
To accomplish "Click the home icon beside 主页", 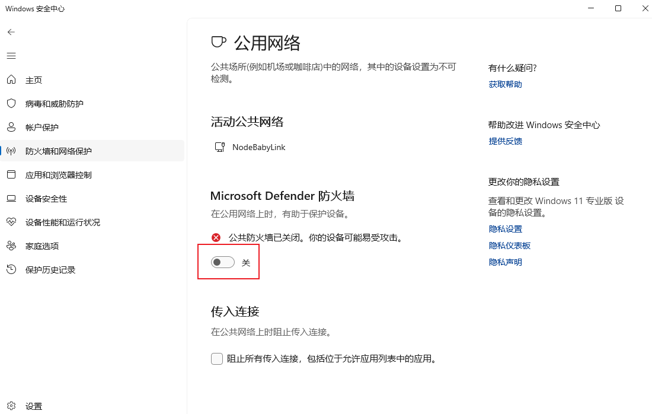I will coord(11,79).
